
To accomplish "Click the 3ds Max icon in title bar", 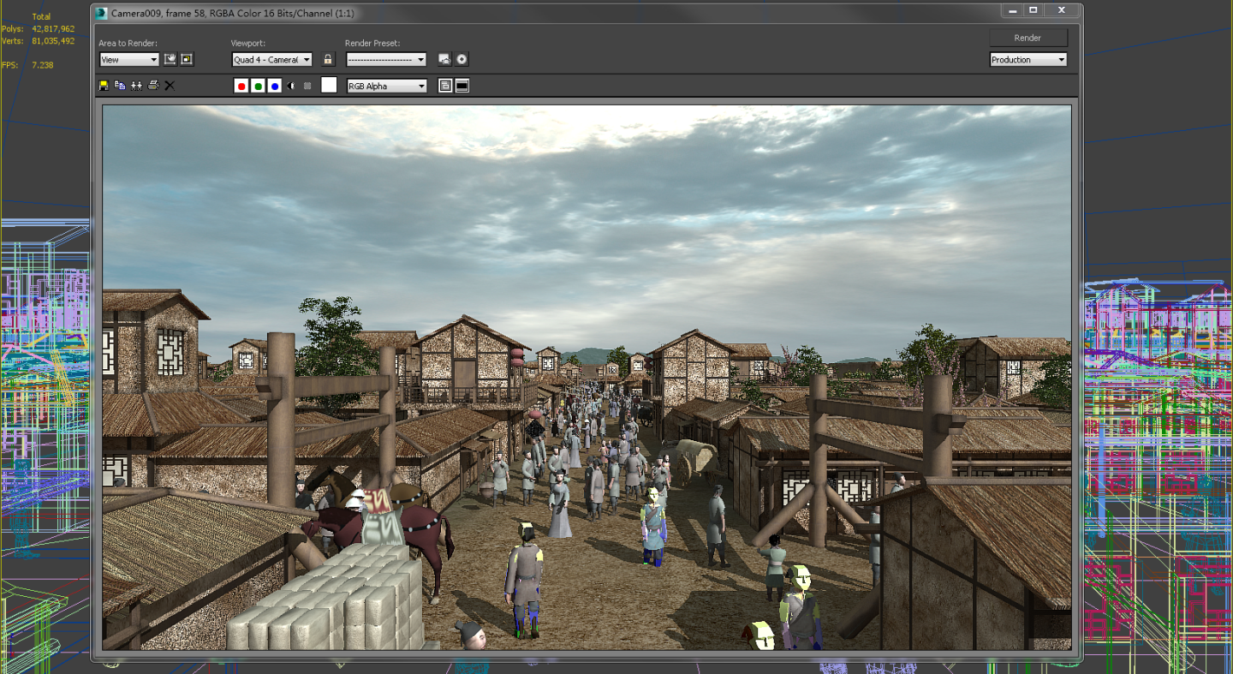I will pyautogui.click(x=102, y=13).
